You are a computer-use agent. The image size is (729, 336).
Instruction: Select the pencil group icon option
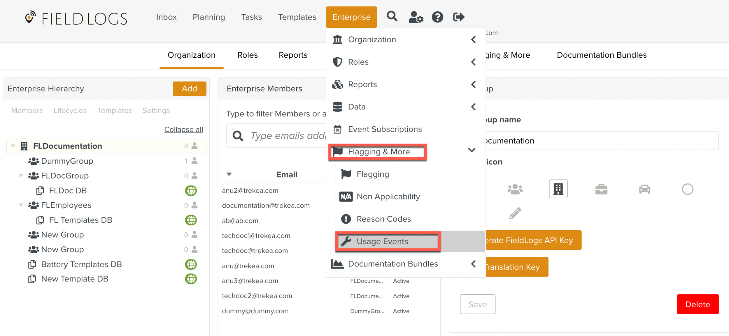coord(515,213)
